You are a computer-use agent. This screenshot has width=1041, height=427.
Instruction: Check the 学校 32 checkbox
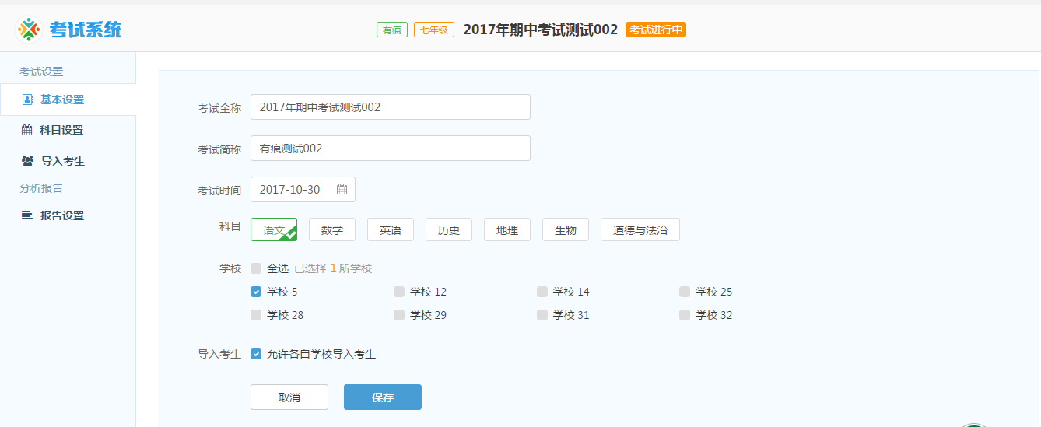685,315
